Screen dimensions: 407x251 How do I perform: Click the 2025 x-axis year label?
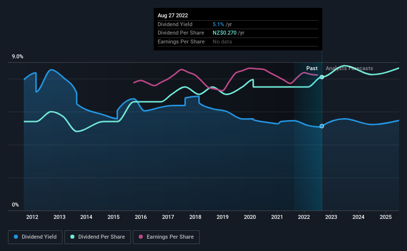point(386,217)
